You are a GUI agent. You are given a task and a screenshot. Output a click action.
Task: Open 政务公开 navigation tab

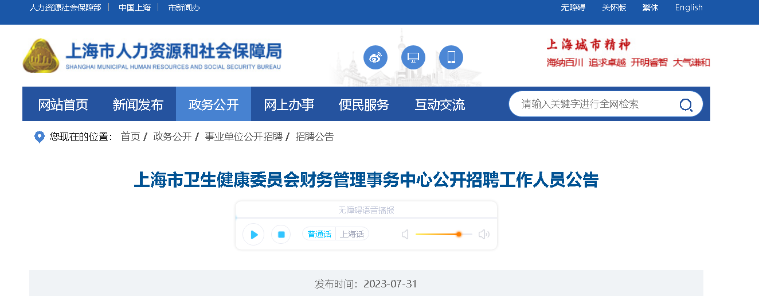[x=213, y=104]
